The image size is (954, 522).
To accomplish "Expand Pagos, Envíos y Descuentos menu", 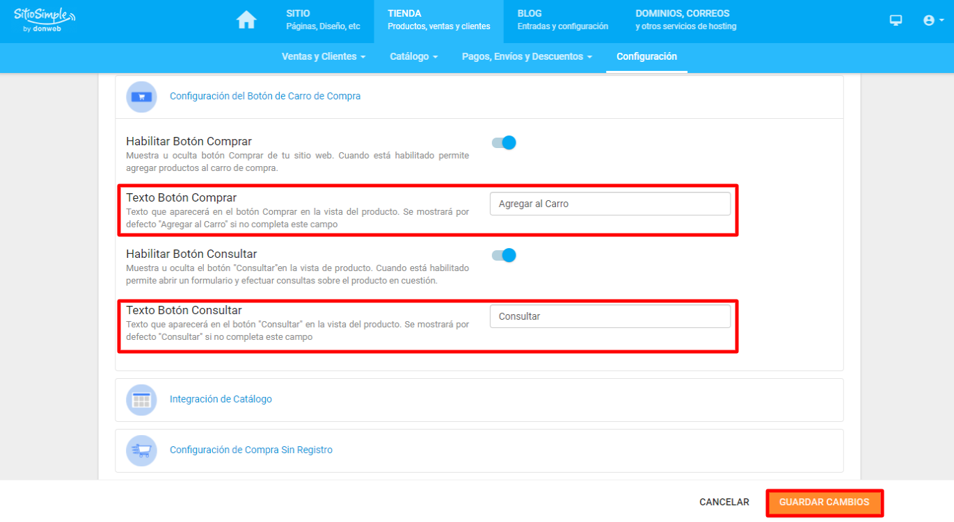I will (x=527, y=56).
